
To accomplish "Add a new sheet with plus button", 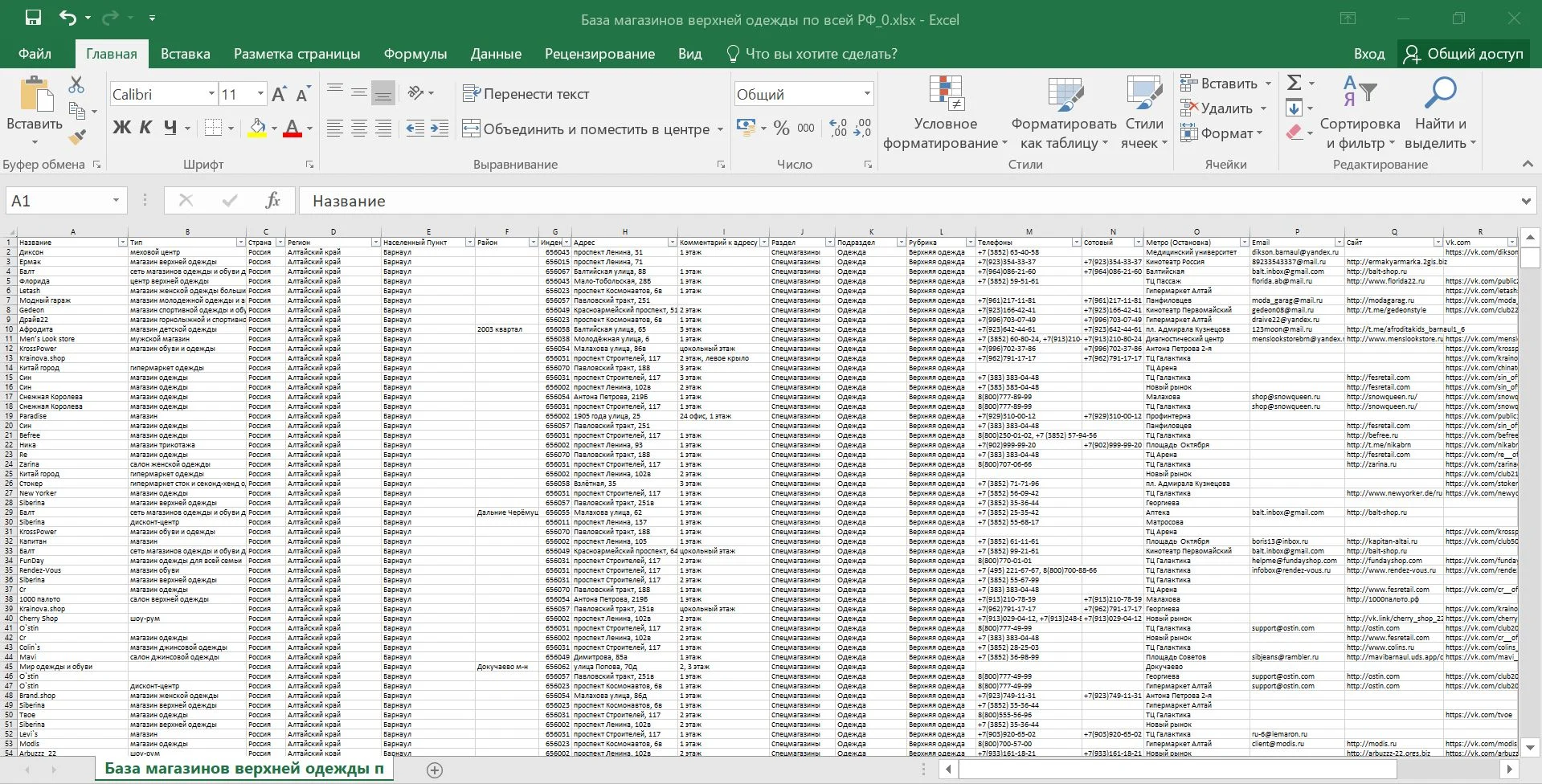I will coord(435,770).
